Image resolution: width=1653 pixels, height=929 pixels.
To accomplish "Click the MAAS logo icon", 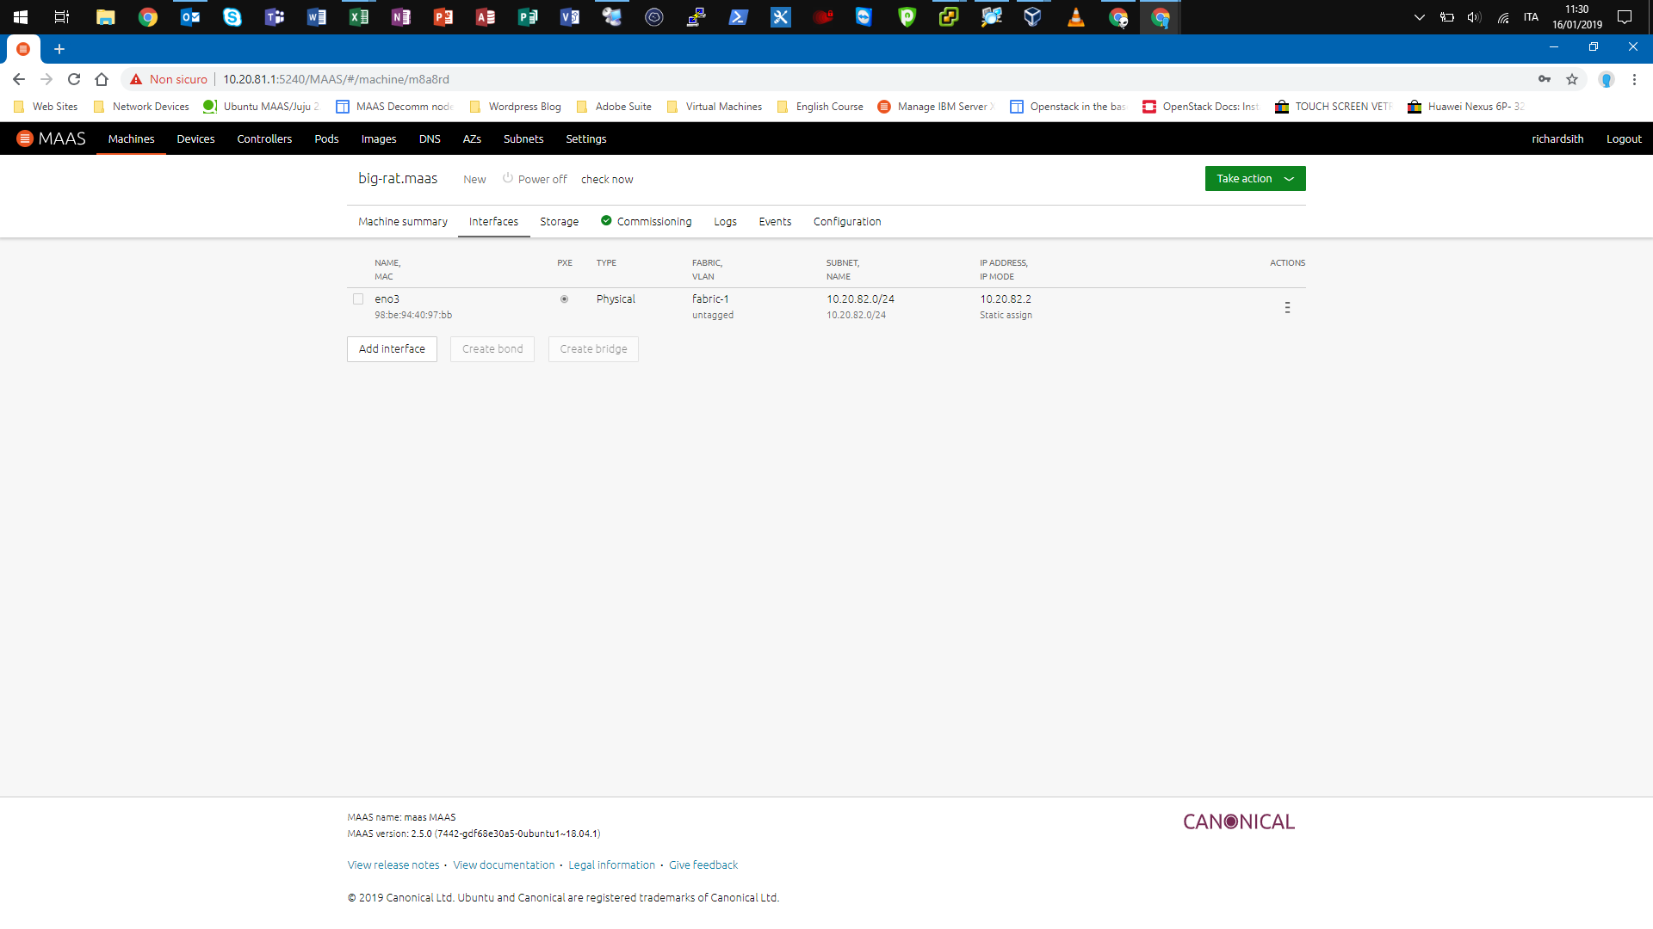I will tap(25, 138).
